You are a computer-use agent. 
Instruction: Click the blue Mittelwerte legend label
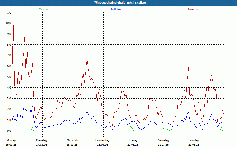click(118, 9)
